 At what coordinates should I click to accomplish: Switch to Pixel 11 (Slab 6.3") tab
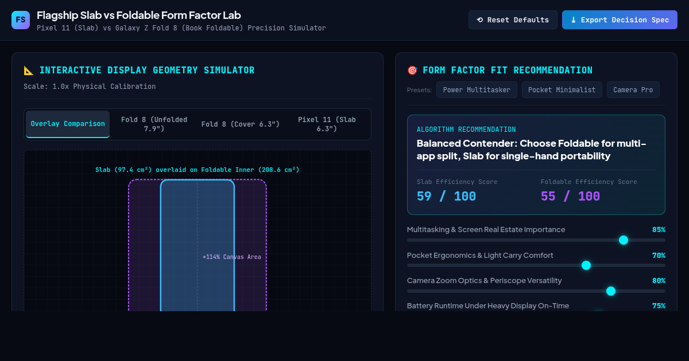click(327, 124)
